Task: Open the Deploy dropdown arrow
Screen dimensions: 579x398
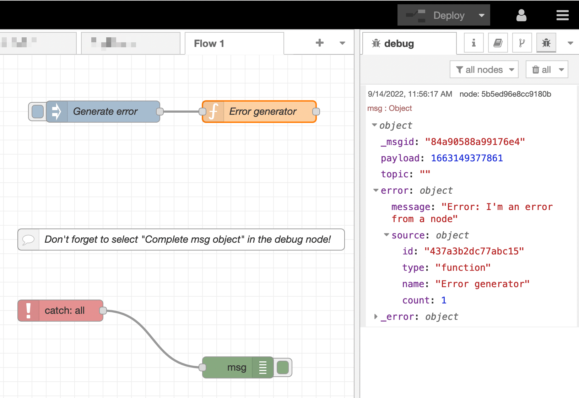Action: coord(482,15)
